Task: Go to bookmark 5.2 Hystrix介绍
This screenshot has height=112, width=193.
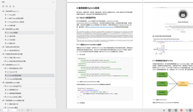Action: 12,72
